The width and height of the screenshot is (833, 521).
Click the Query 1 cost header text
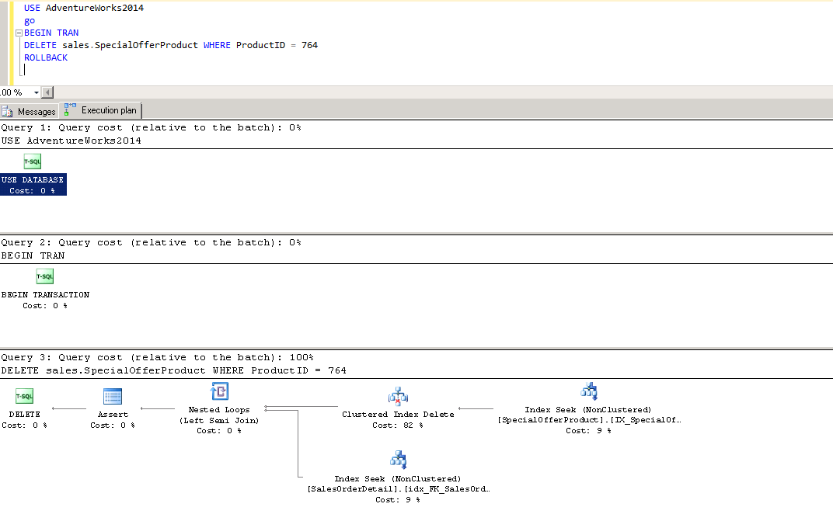click(x=151, y=127)
